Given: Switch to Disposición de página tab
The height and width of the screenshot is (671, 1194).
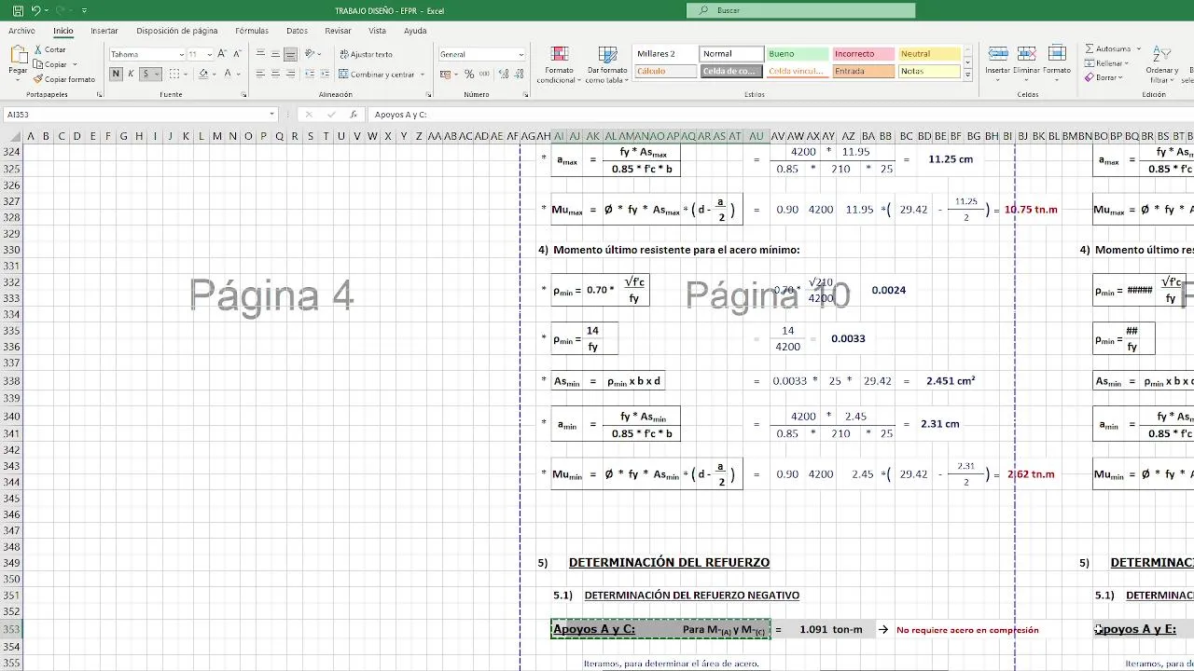Looking at the screenshot, I should click(x=176, y=31).
